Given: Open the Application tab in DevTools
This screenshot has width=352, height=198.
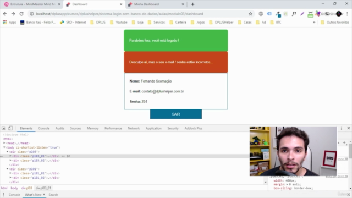Looking at the screenshot, I should [153, 128].
